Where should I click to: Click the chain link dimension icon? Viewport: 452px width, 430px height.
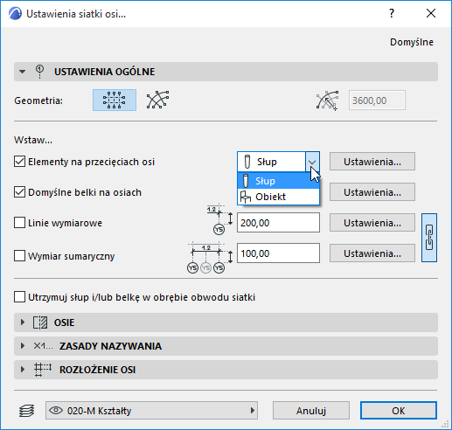pyautogui.click(x=429, y=238)
